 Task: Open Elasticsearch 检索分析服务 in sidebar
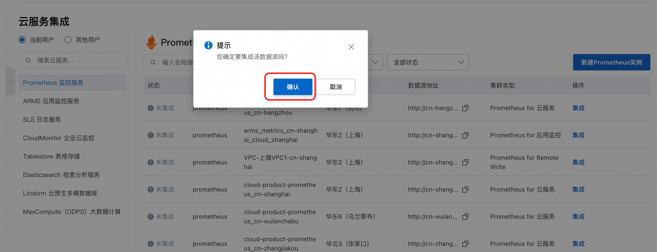[x=61, y=175]
